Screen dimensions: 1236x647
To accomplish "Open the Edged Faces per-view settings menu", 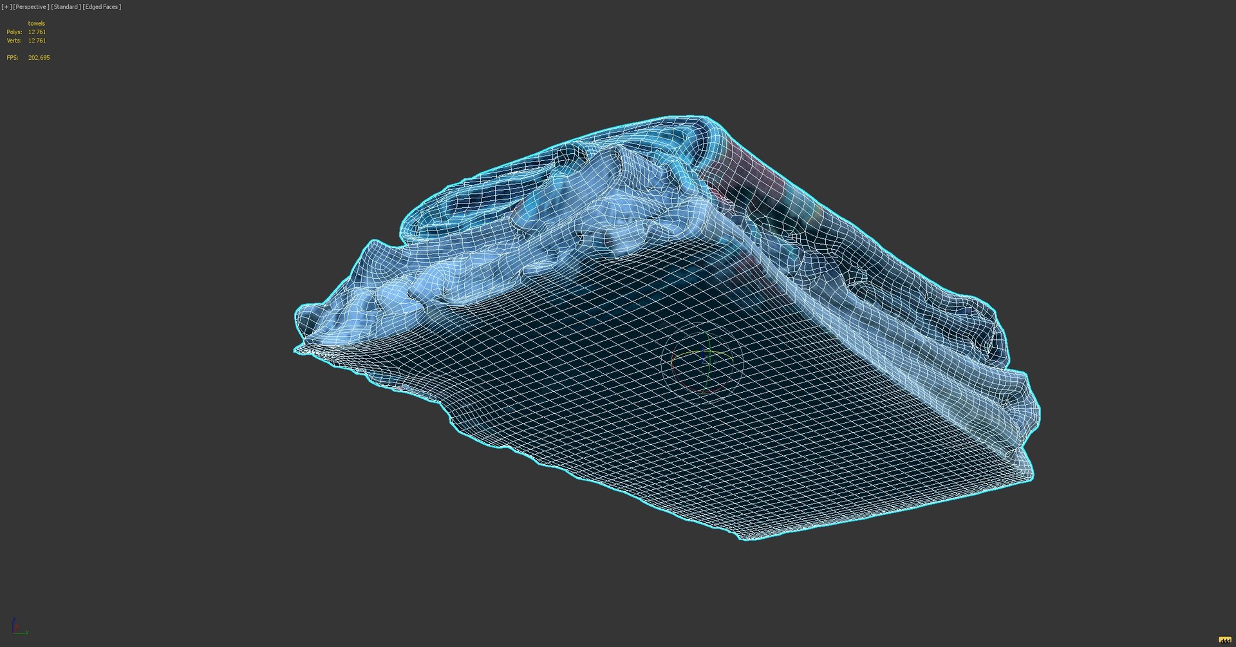I will click(x=102, y=7).
